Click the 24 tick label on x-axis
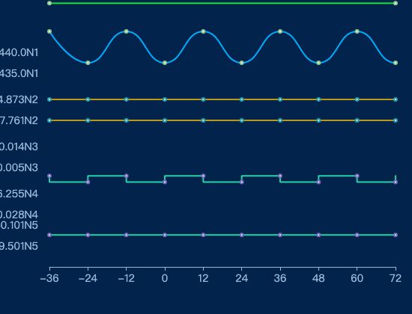412x314 pixels. 242,278
